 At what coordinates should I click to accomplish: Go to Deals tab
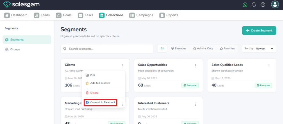pyautogui.click(x=64, y=15)
